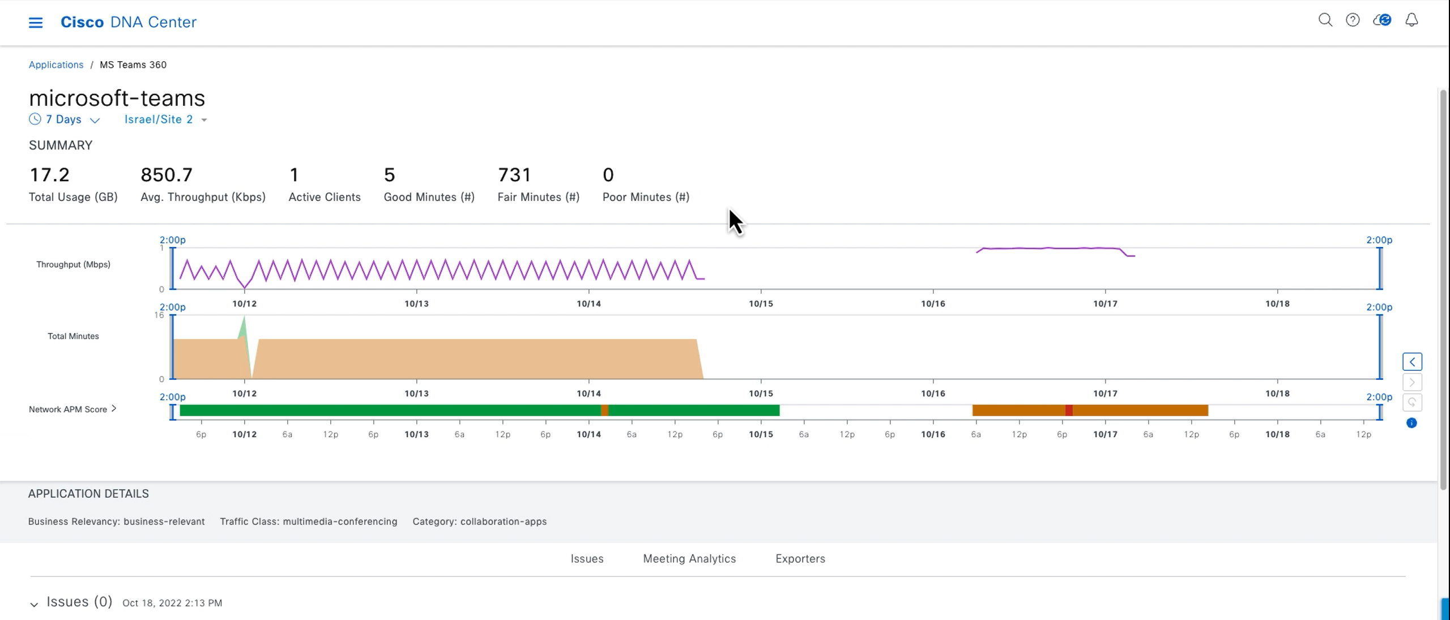This screenshot has height=620, width=1450.
Task: Open the 7 Days time range dropdown
Action: tap(65, 119)
